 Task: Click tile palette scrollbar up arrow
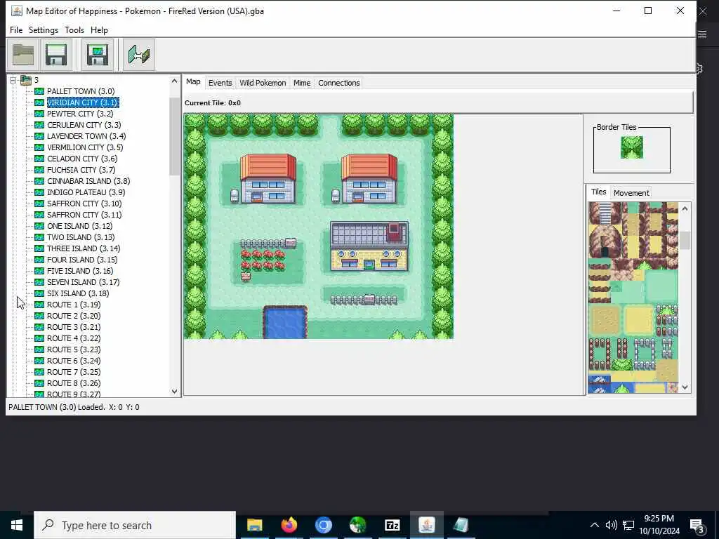(x=685, y=208)
